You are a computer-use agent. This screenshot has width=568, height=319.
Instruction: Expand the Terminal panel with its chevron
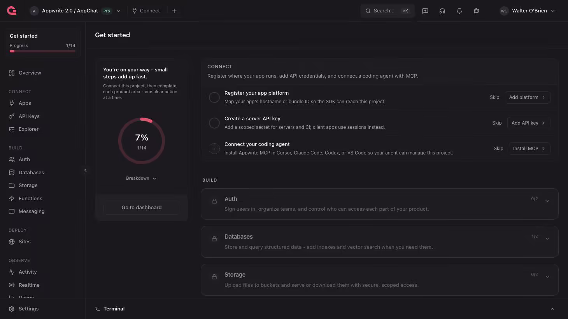point(552,309)
